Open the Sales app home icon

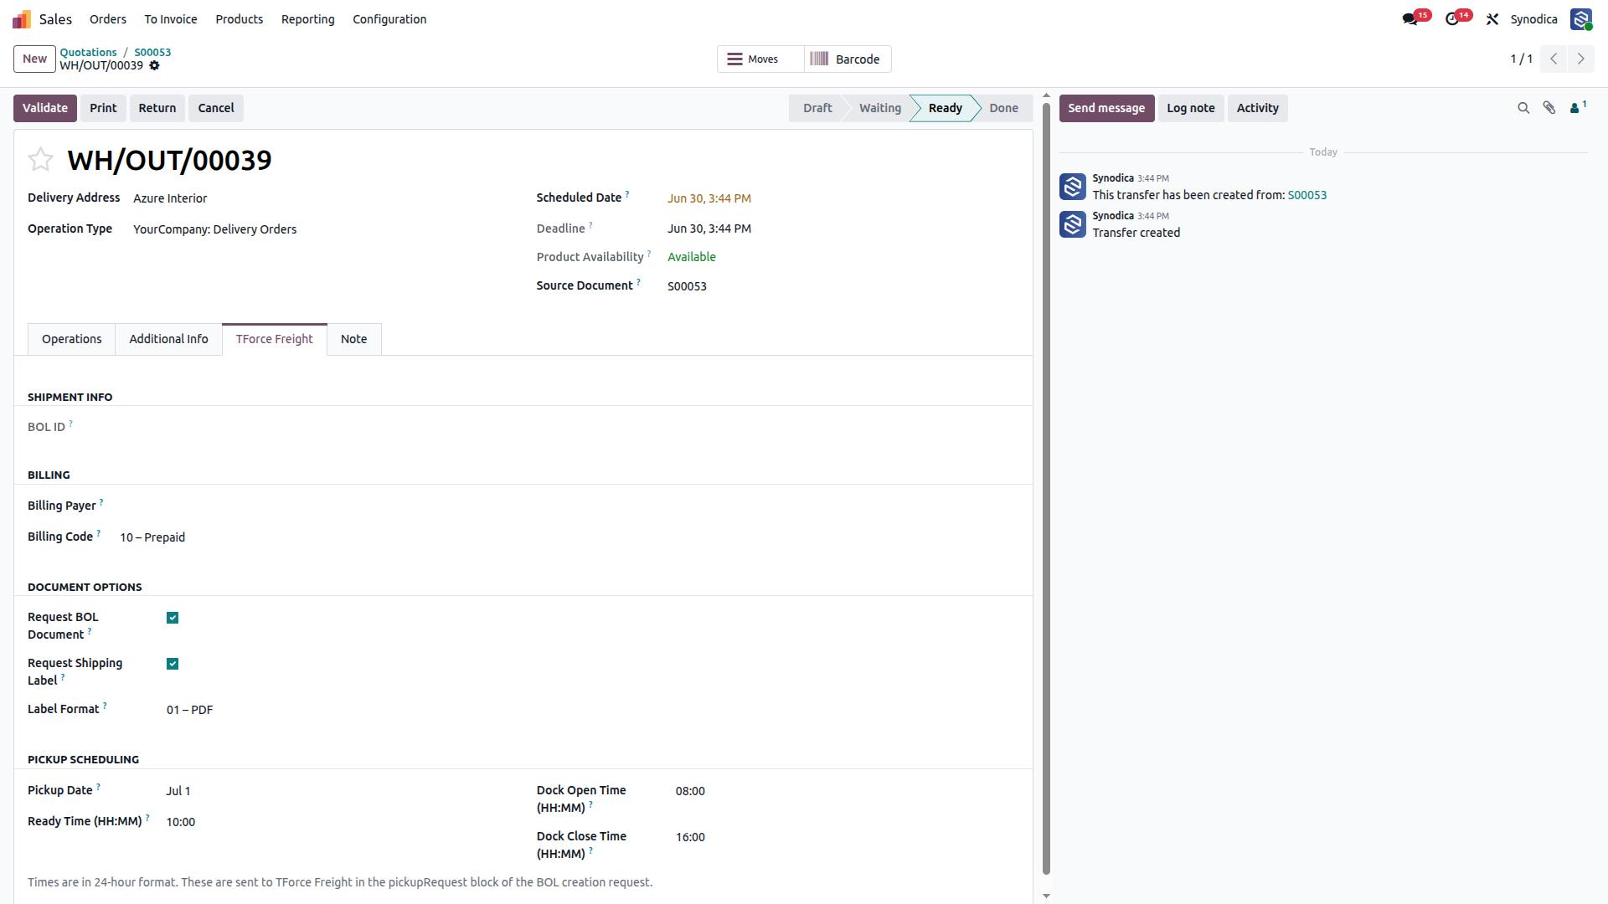[x=21, y=18]
